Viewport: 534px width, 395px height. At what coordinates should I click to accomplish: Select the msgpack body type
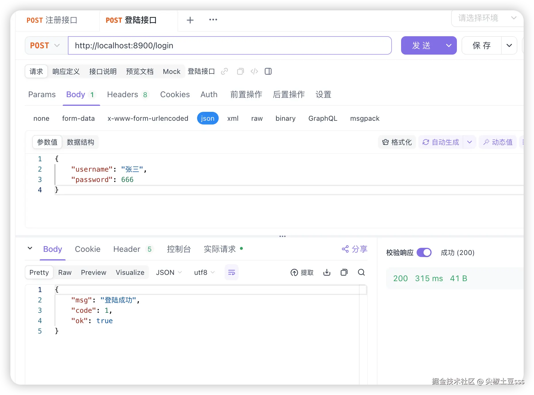tap(365, 118)
